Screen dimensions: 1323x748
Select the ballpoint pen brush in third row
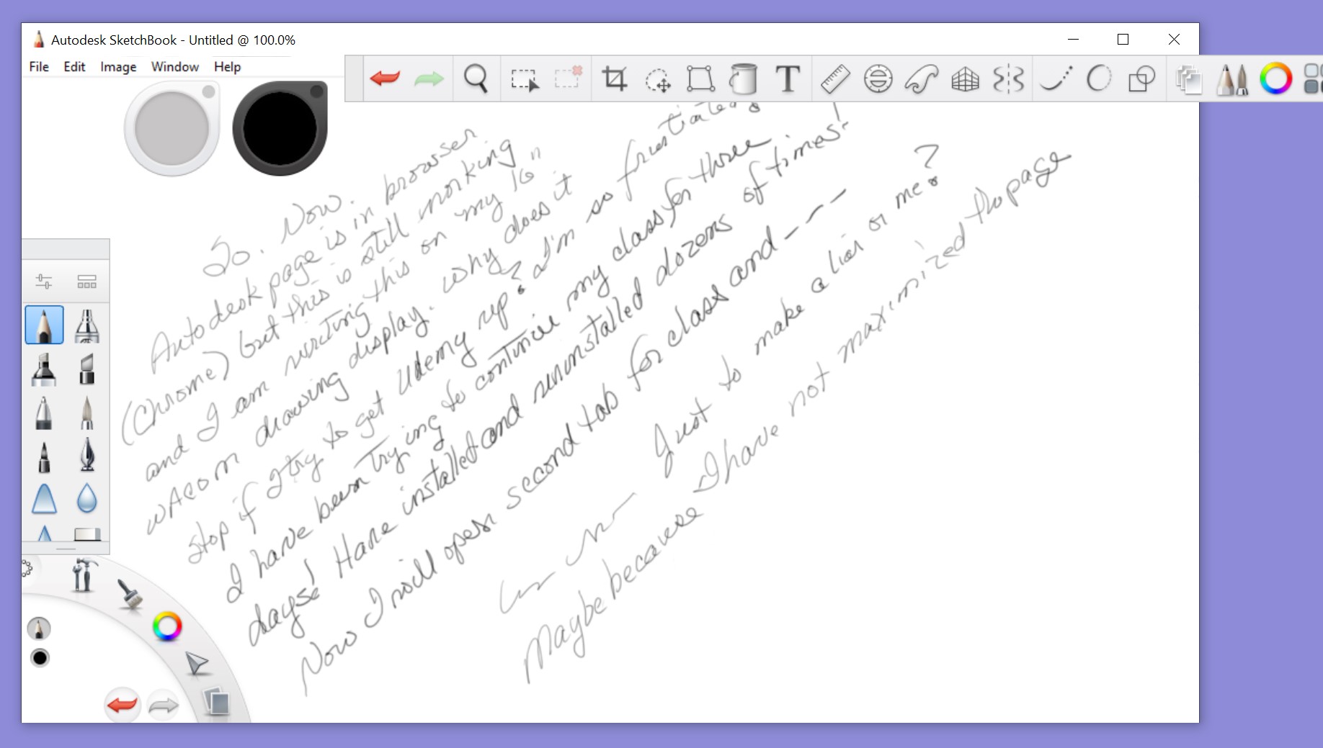43,413
